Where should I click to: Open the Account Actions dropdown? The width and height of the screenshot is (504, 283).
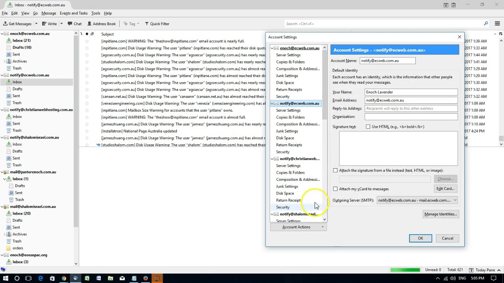click(298, 227)
